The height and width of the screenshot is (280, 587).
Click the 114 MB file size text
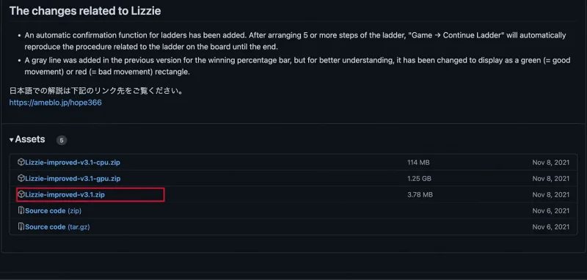coord(418,162)
